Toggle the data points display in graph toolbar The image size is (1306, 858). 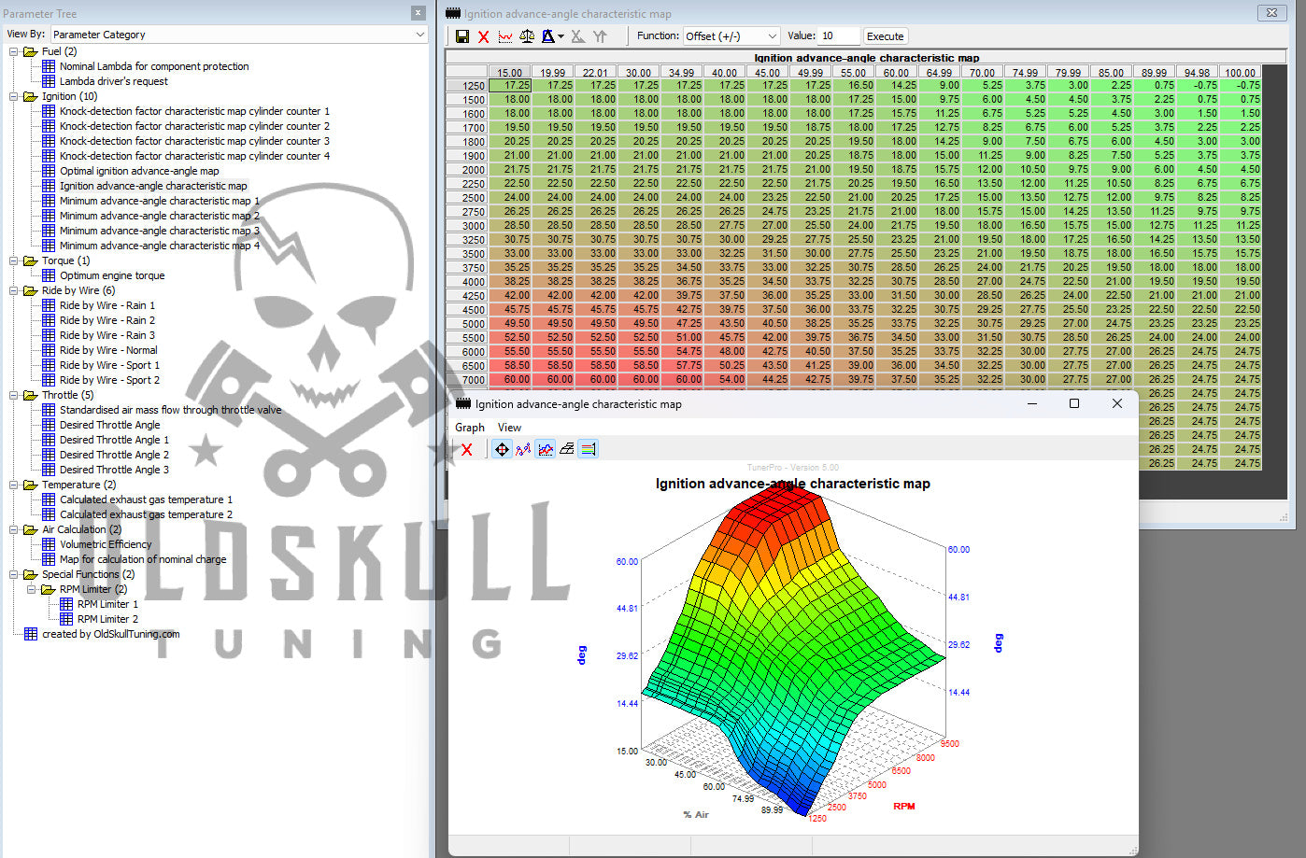point(523,450)
